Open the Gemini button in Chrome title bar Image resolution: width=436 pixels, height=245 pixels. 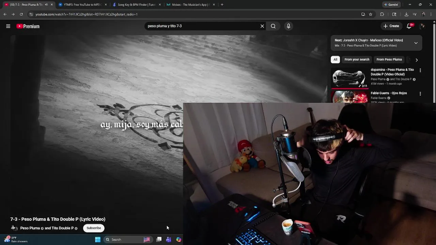click(x=391, y=5)
